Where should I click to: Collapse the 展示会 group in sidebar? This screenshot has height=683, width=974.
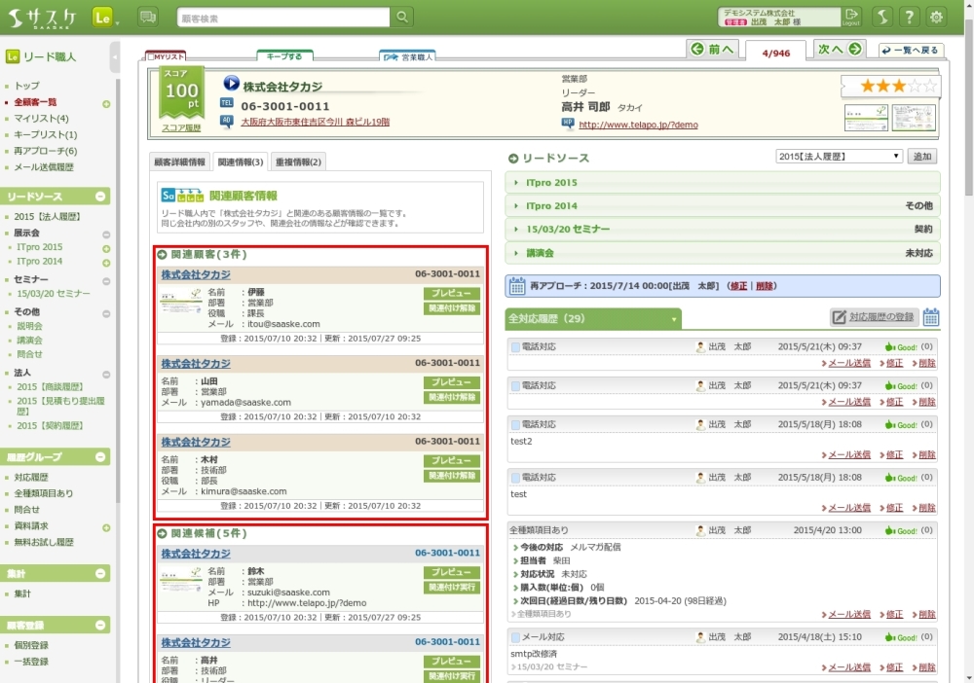point(106,234)
